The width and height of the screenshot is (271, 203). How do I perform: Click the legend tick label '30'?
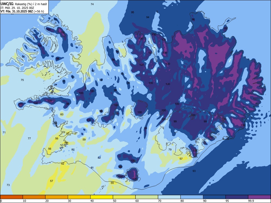(x=69, y=201)
